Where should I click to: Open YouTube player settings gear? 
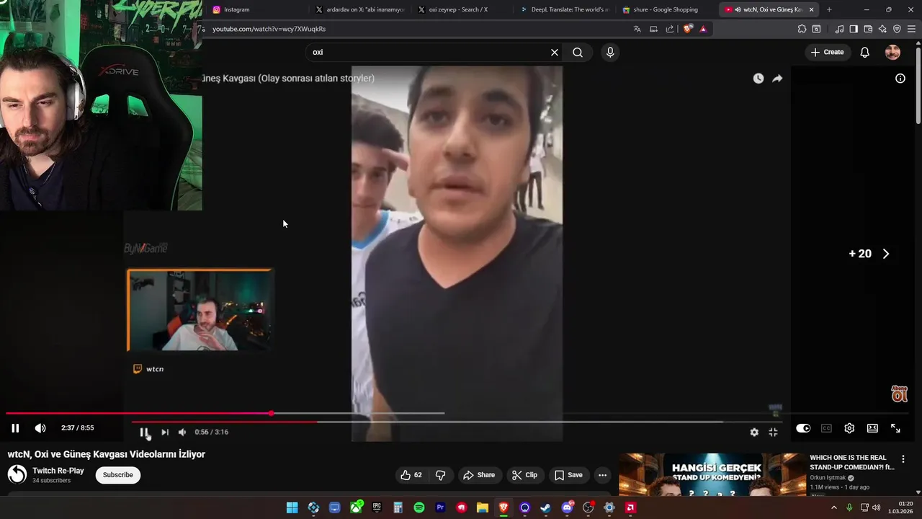[x=849, y=428]
